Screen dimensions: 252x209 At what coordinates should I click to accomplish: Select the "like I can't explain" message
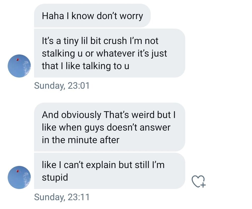(x=109, y=171)
